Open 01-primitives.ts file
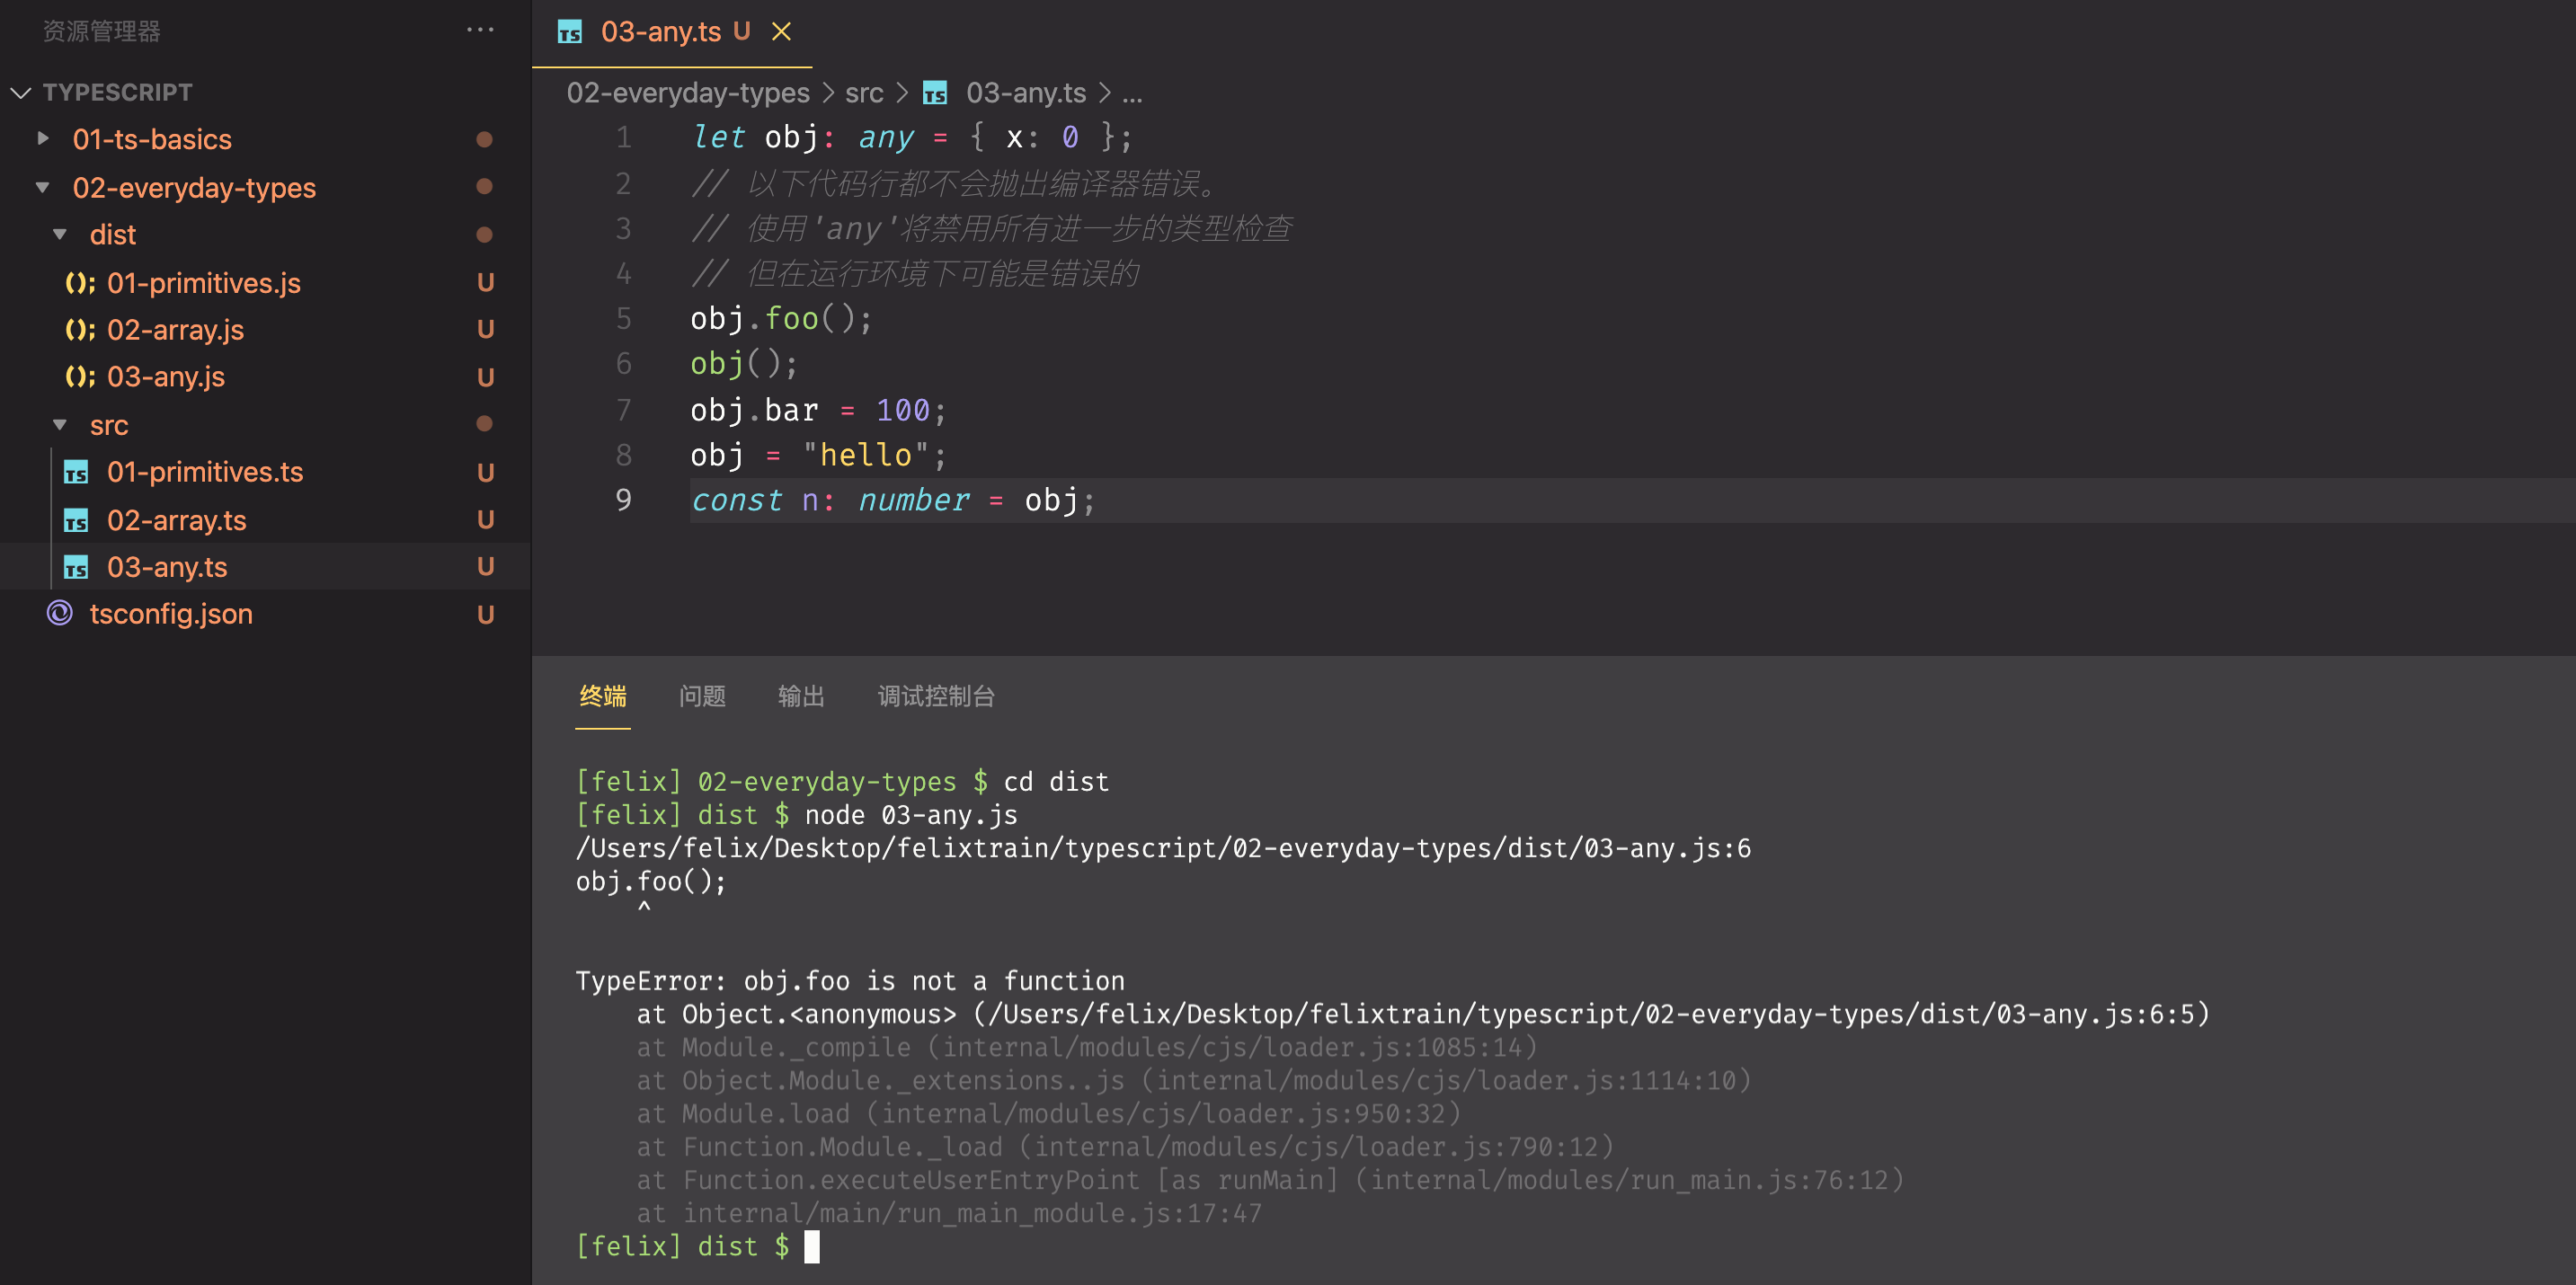The image size is (2576, 1285). tap(205, 472)
